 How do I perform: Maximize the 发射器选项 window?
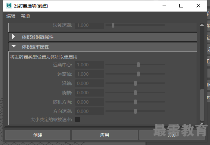click(181, 6)
